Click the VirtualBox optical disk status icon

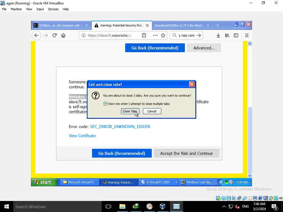[x=223, y=198]
